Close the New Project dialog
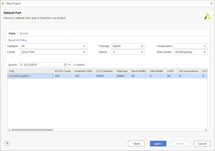215x151 pixels. (x=211, y=3)
